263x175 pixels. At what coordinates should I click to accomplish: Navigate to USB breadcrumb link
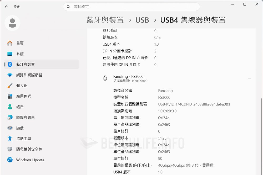click(142, 20)
